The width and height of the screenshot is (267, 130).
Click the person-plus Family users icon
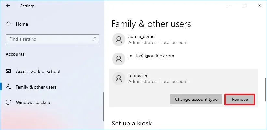coord(8,87)
